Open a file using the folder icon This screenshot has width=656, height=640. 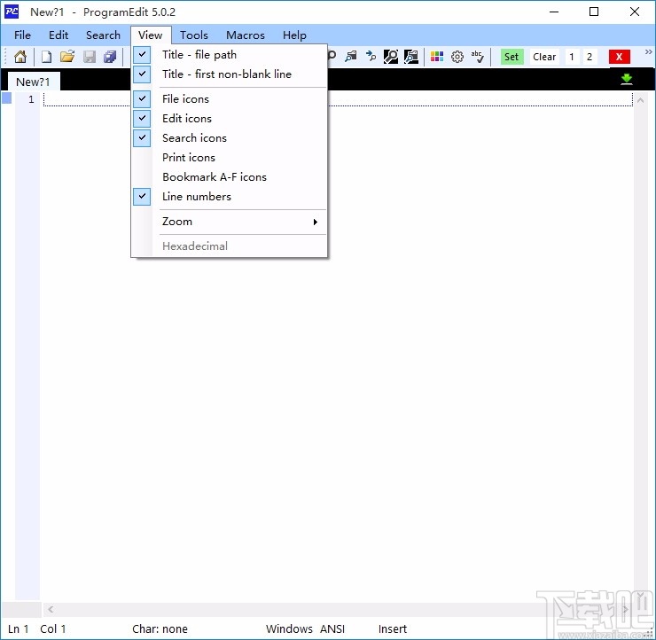pyautogui.click(x=67, y=57)
